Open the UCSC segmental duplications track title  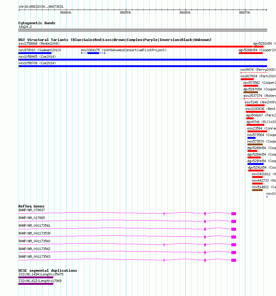click(48, 271)
